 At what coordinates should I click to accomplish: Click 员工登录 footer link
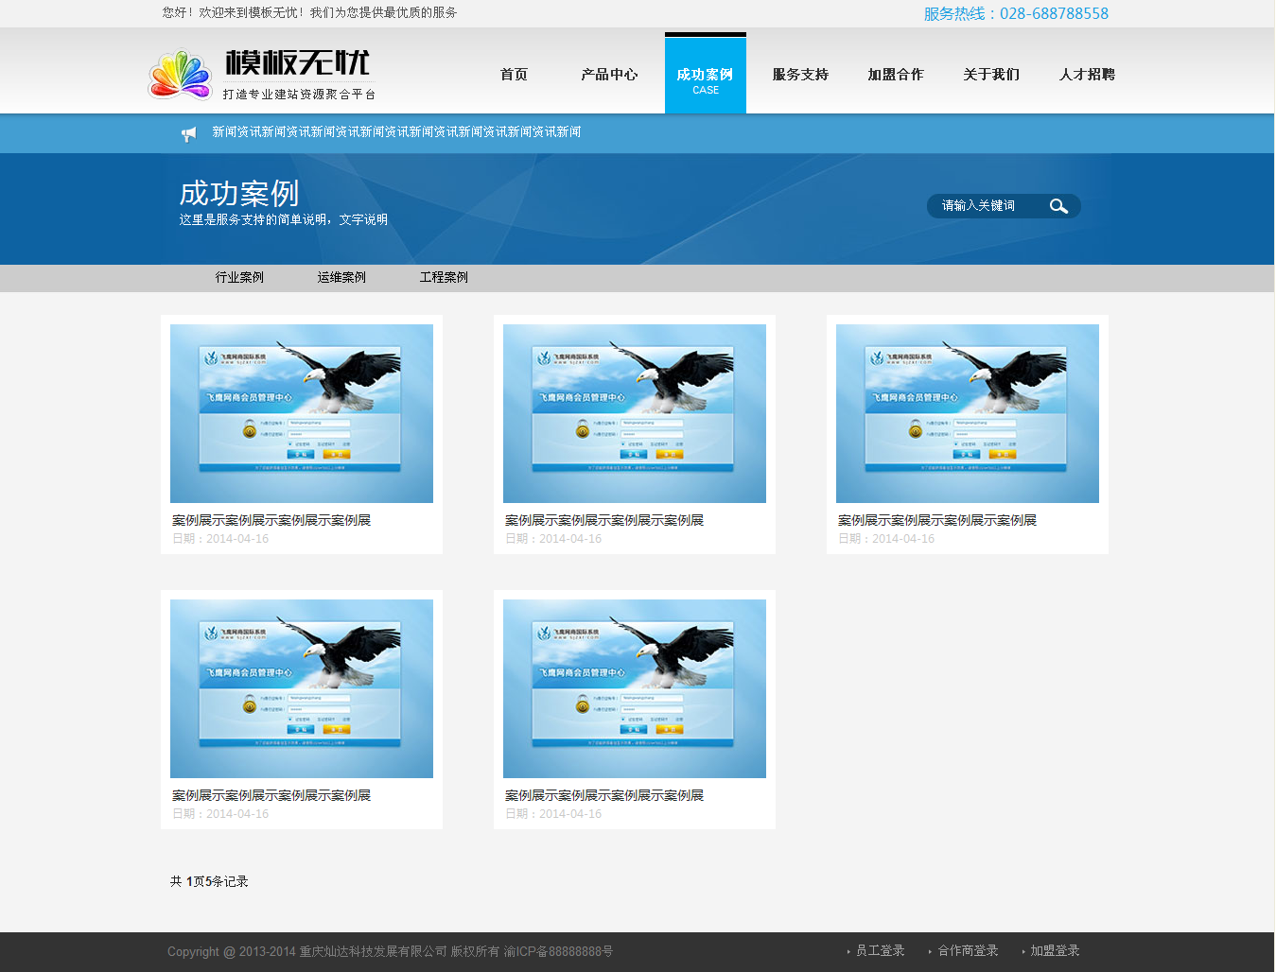[880, 950]
